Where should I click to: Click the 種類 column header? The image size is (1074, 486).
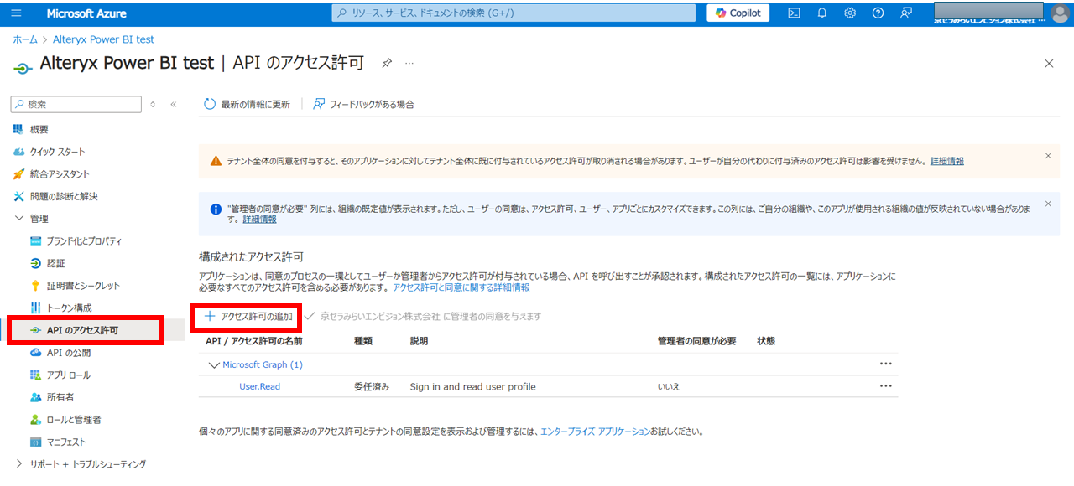(363, 342)
